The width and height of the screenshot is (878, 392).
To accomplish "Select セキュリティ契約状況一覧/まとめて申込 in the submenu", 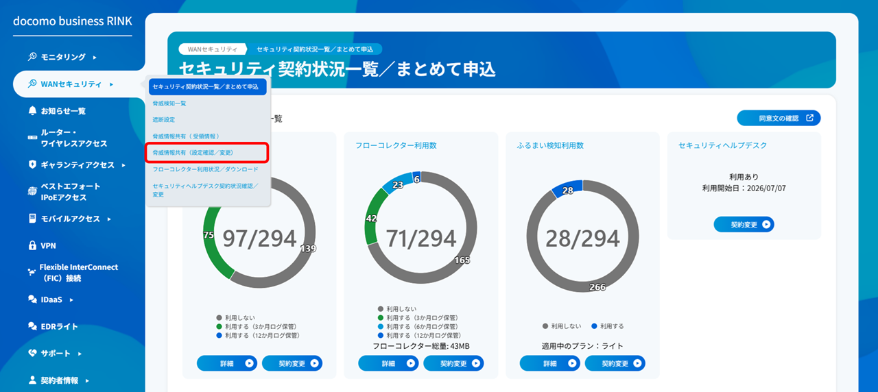I will 207,87.
